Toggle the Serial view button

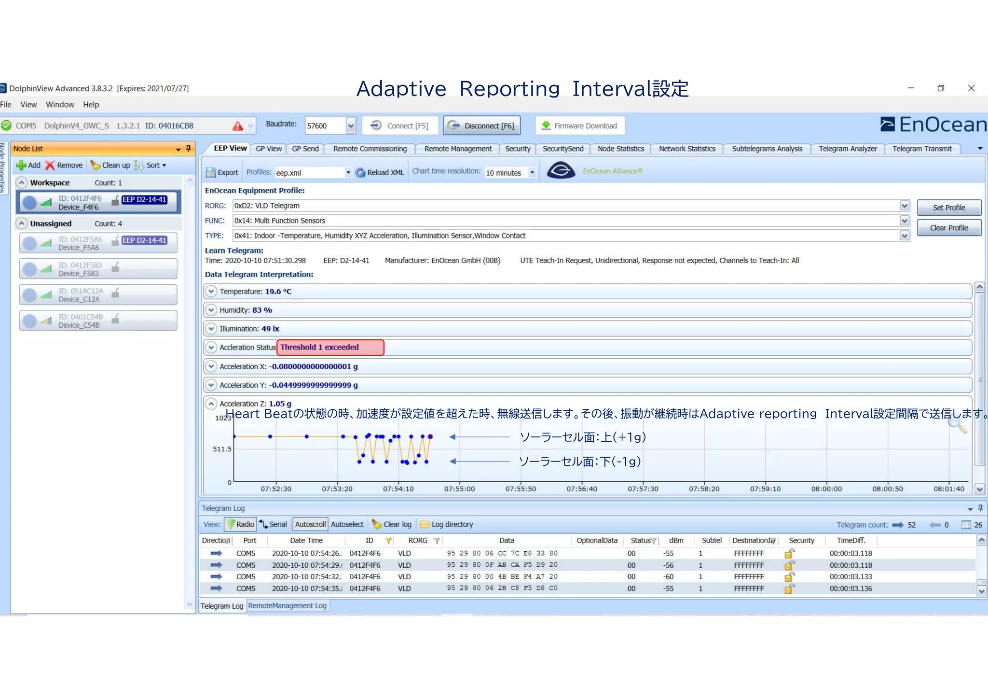tap(273, 524)
